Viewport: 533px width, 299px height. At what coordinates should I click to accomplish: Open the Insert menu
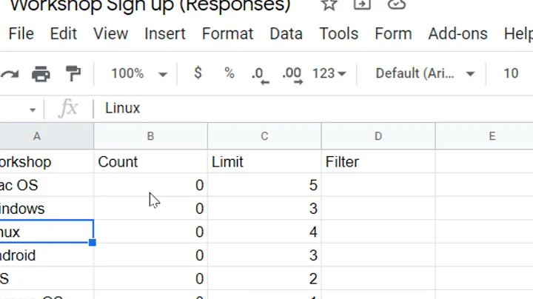coord(164,34)
